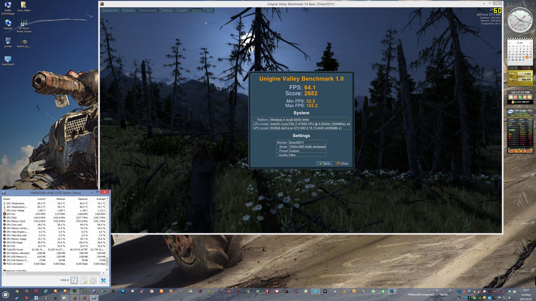
Task: Switch to HWiNFO taskbar button
Action: [x=94, y=298]
